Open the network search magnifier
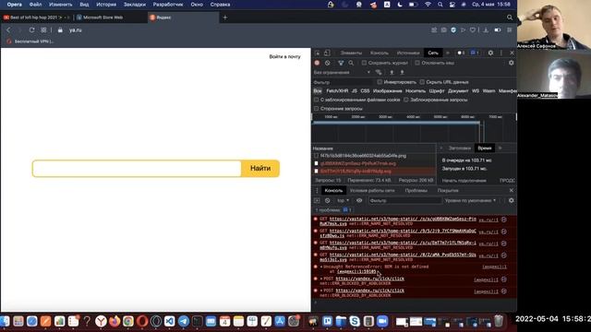Image resolution: width=591 pixels, height=332 pixels. click(351, 63)
